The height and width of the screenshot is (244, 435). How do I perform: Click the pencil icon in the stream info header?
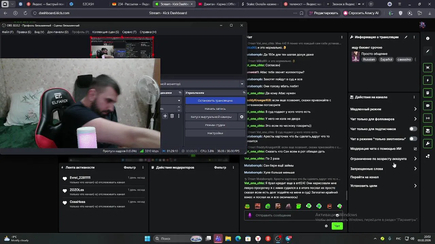tap(406, 37)
